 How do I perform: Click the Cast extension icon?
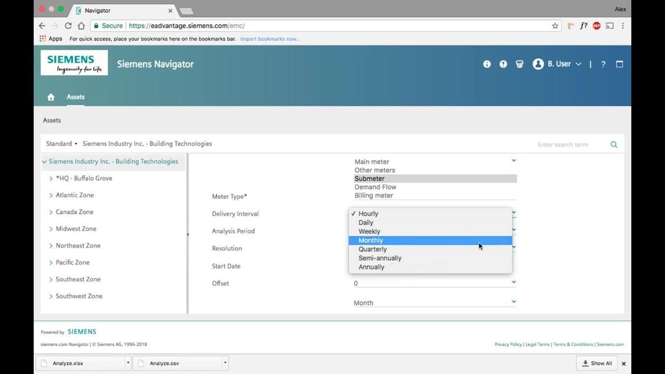pyautogui.click(x=610, y=26)
